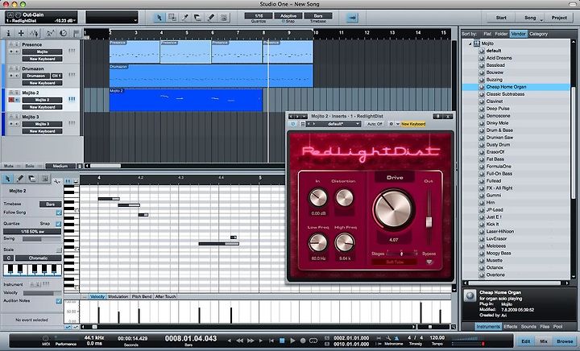Toggle the Scale checkbox
This screenshot has width=580, height=351.
(x=59, y=250)
